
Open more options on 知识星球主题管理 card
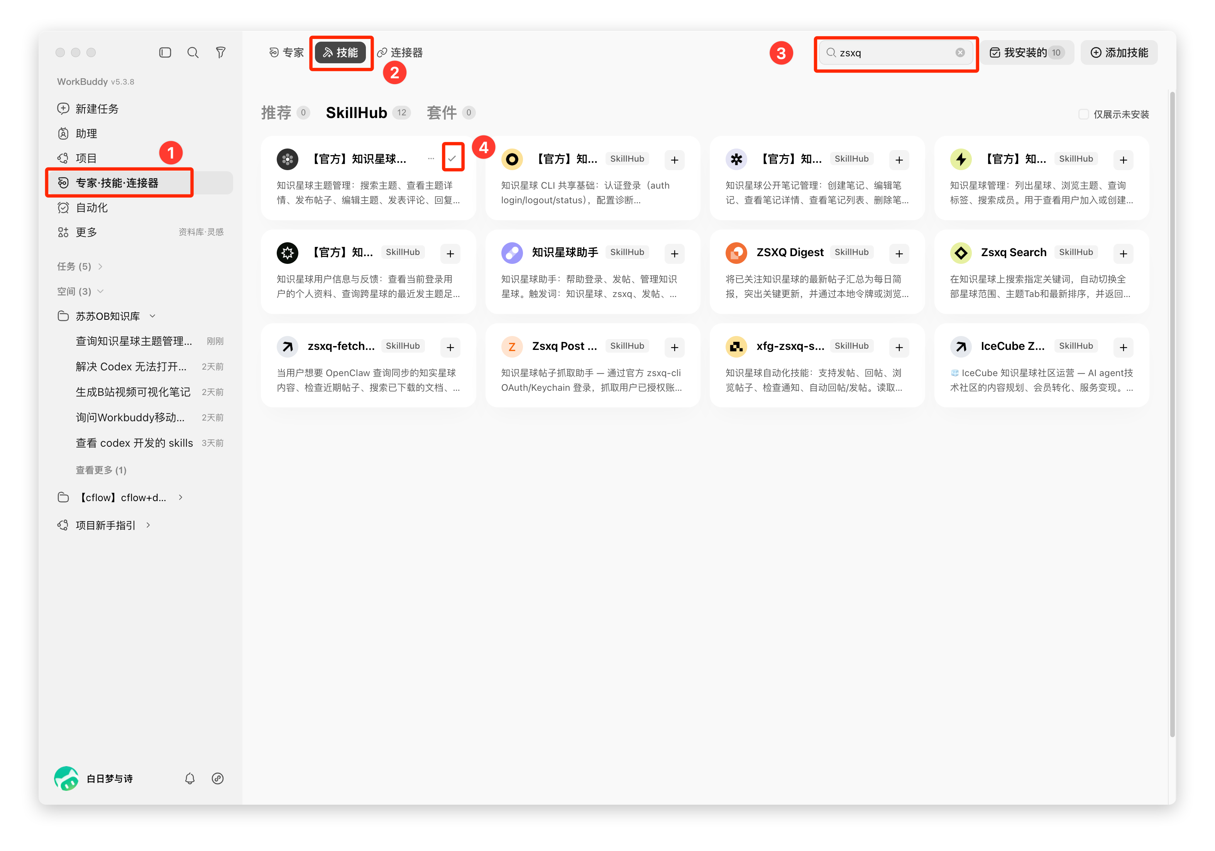pos(431,159)
